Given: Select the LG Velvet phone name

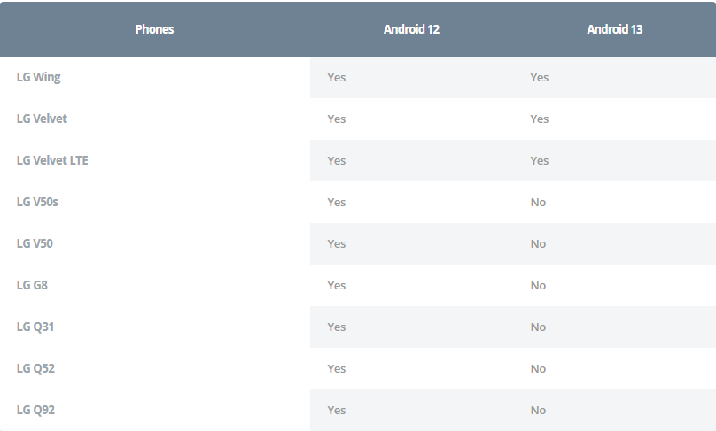Looking at the screenshot, I should coord(42,119).
